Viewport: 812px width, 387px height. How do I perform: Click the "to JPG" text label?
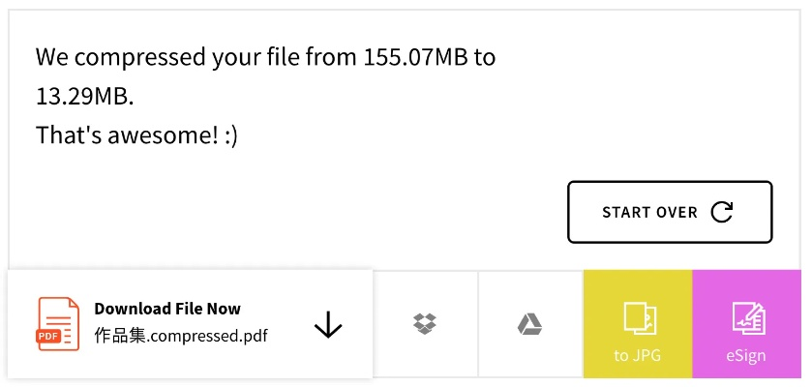point(637,355)
